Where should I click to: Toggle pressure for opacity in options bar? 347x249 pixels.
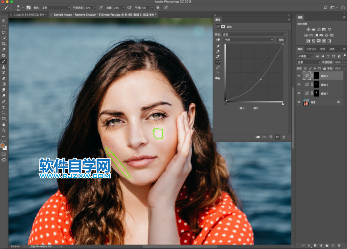click(101, 8)
